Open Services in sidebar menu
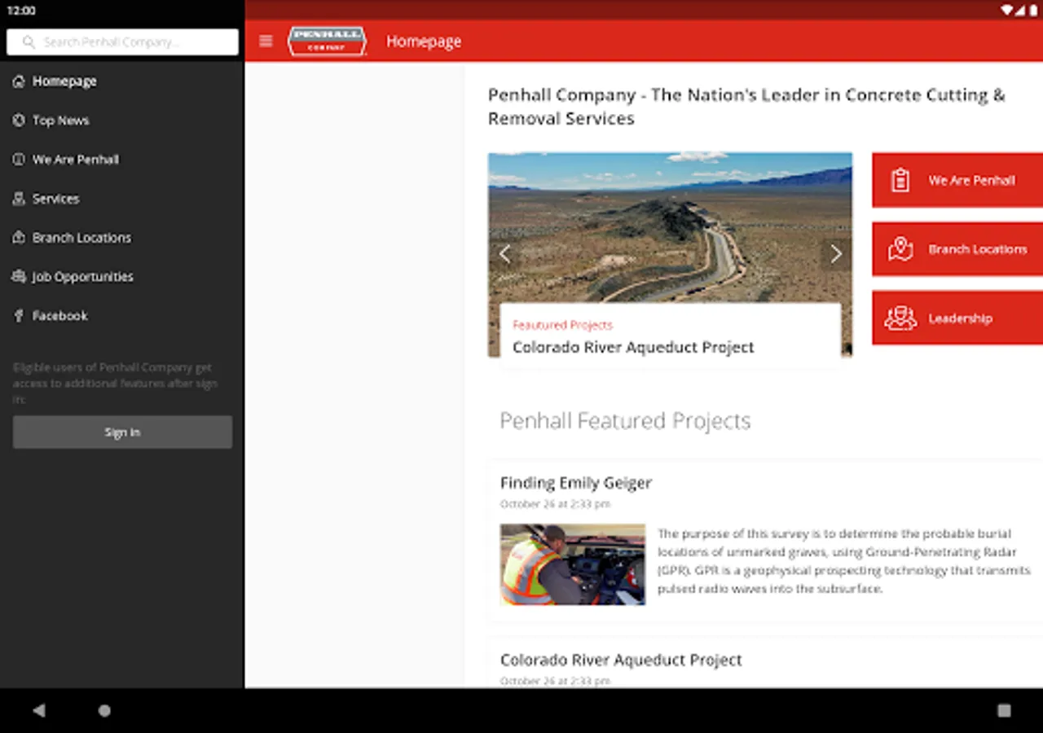Screen dimensions: 1043x733 [122, 199]
